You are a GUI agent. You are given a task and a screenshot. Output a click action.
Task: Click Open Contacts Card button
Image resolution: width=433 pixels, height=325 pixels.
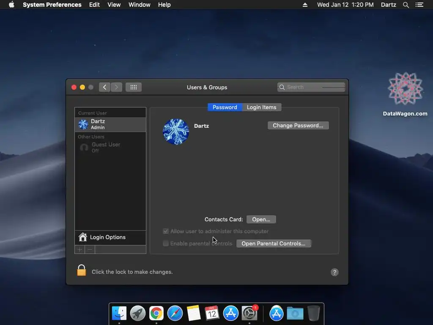[x=261, y=220]
